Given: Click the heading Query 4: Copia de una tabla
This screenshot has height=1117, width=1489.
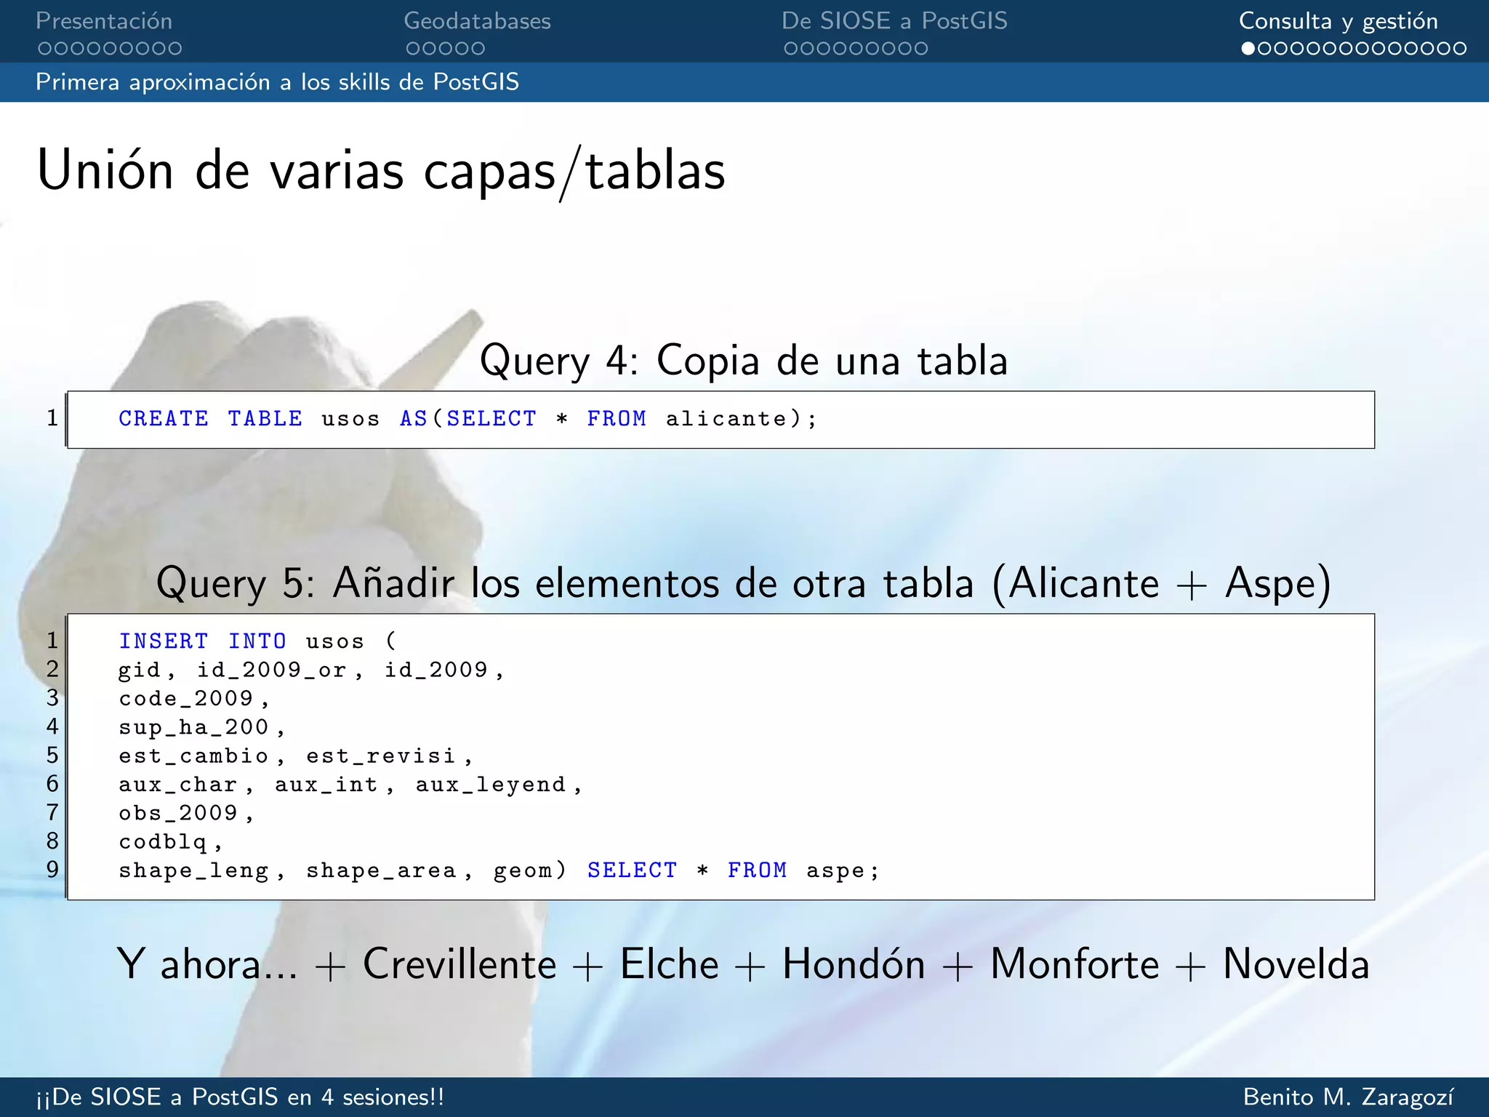Looking at the screenshot, I should point(744,361).
